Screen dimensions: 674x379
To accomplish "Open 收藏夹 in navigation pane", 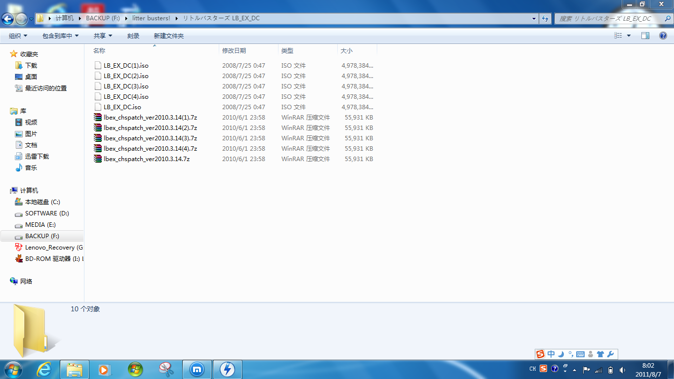I will click(29, 54).
